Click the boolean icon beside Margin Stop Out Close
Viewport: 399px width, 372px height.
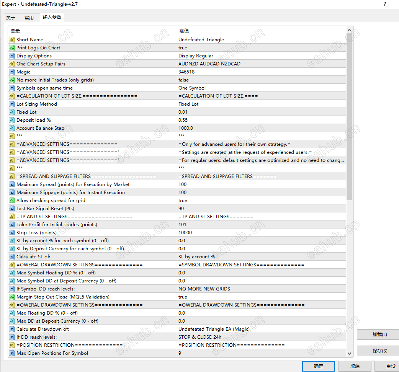click(x=12, y=297)
